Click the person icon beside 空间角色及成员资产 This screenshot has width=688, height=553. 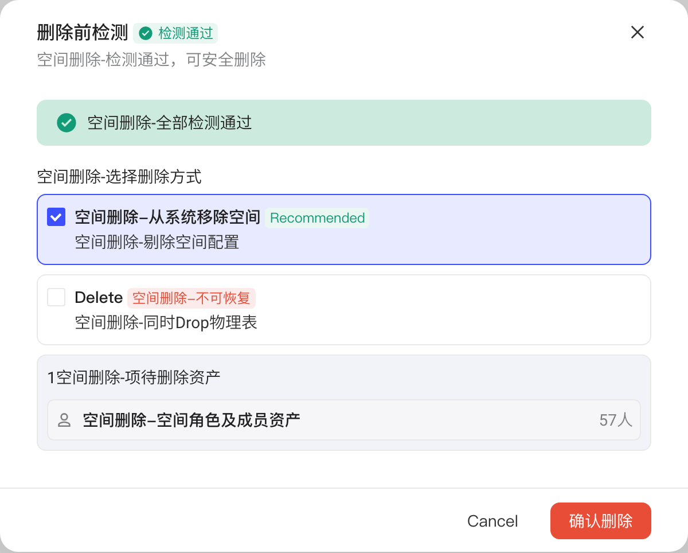pyautogui.click(x=64, y=420)
